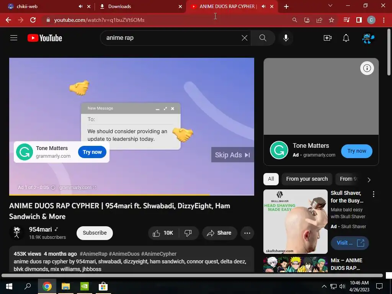Screen dimensions: 392x294
Task: Open the 954mari channel avatar
Action: [17, 233]
